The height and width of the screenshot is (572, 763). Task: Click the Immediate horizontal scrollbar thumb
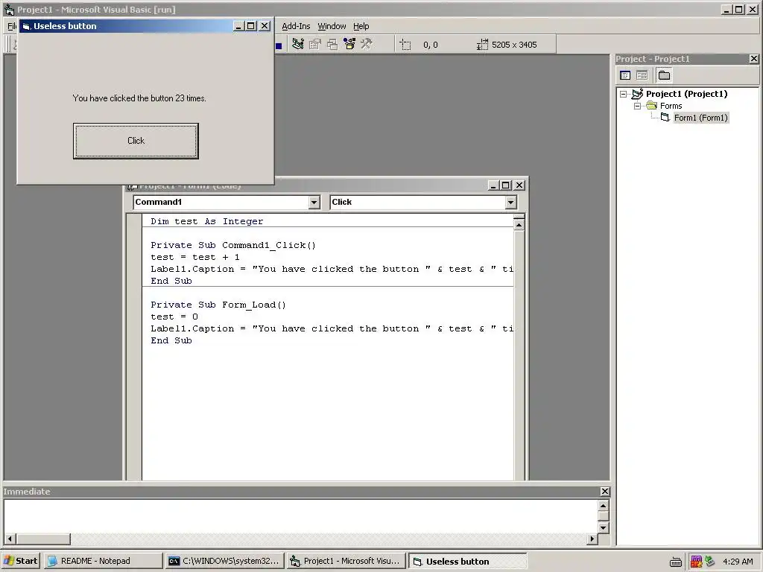[43, 539]
